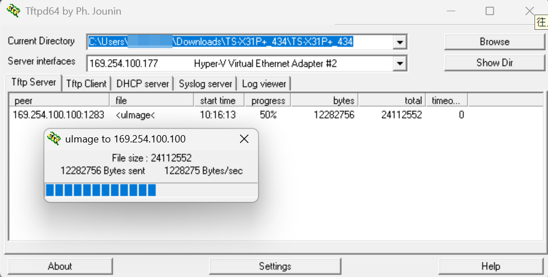
Task: Click the About button
Action: (60, 266)
